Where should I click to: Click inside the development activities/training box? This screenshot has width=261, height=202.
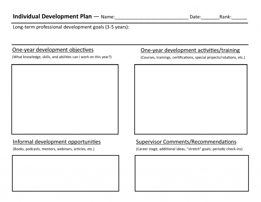point(191,99)
